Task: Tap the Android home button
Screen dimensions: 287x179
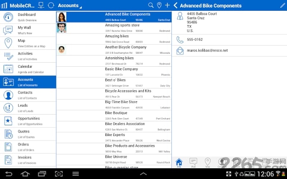Action: 25,174
